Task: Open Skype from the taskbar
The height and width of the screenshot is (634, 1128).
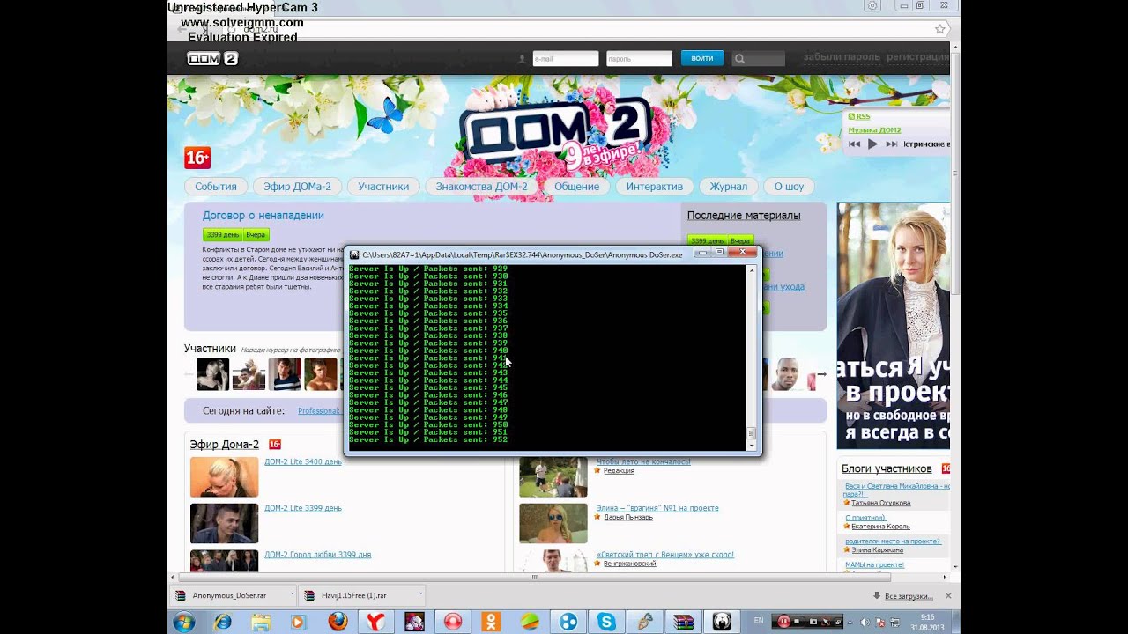Action: coord(606,622)
